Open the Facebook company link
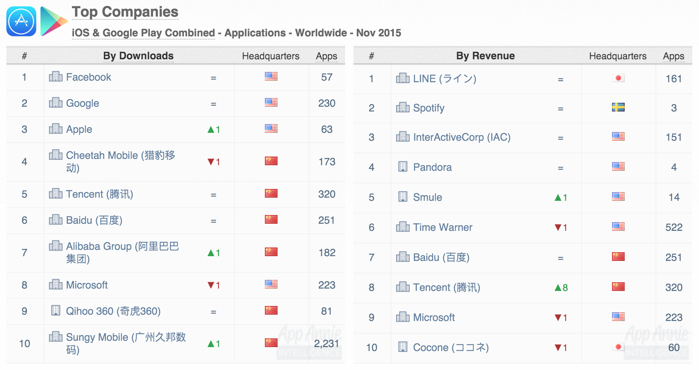 (89, 77)
